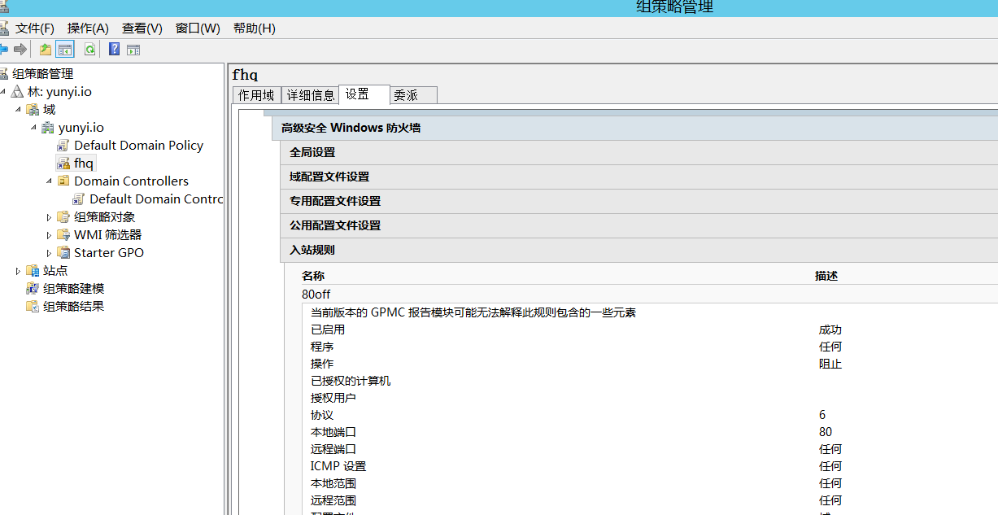Select the 组策略建模 icon in tree
Viewport: 998px width, 515px height.
point(33,289)
